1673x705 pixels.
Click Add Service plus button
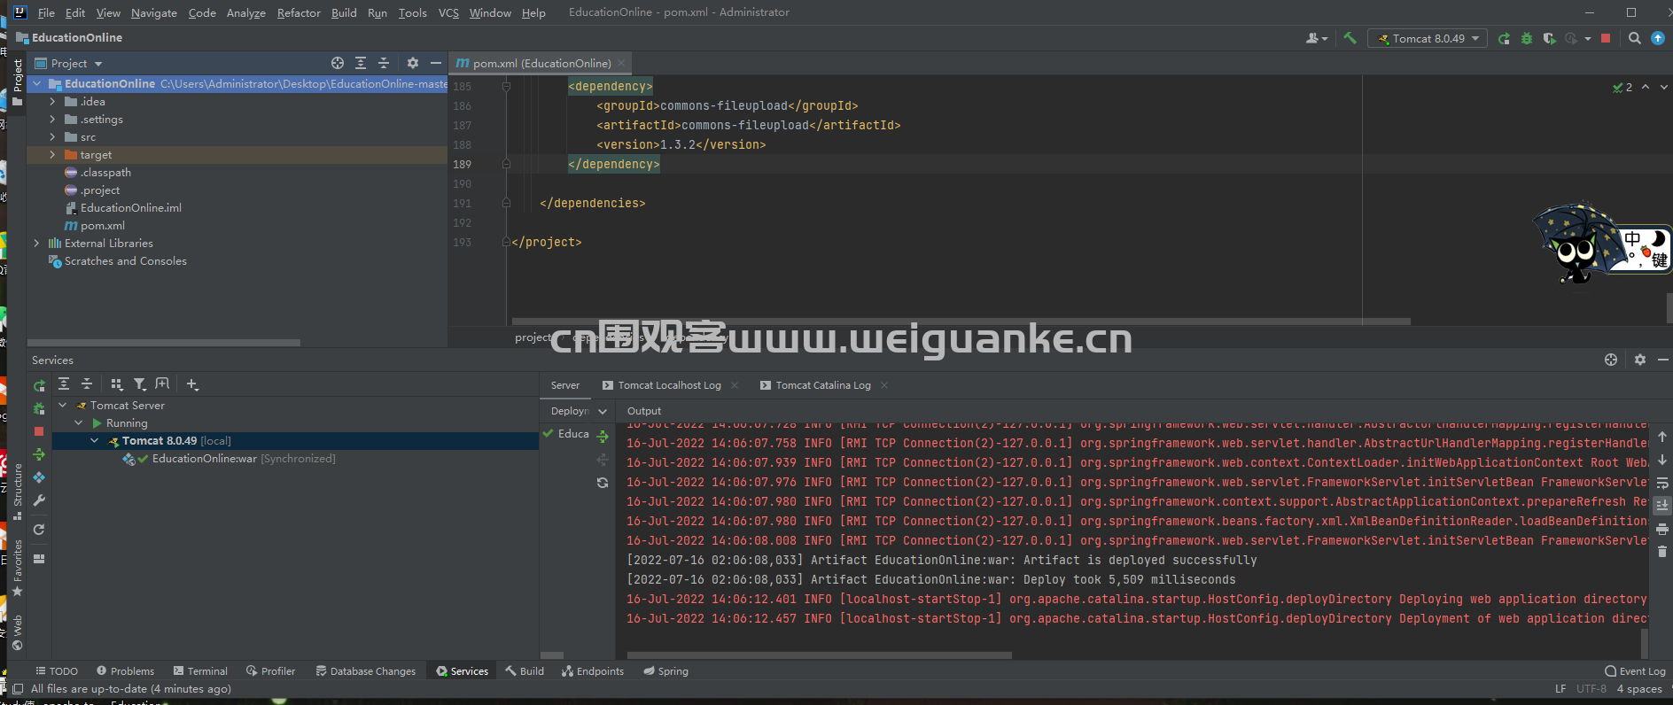(x=192, y=383)
